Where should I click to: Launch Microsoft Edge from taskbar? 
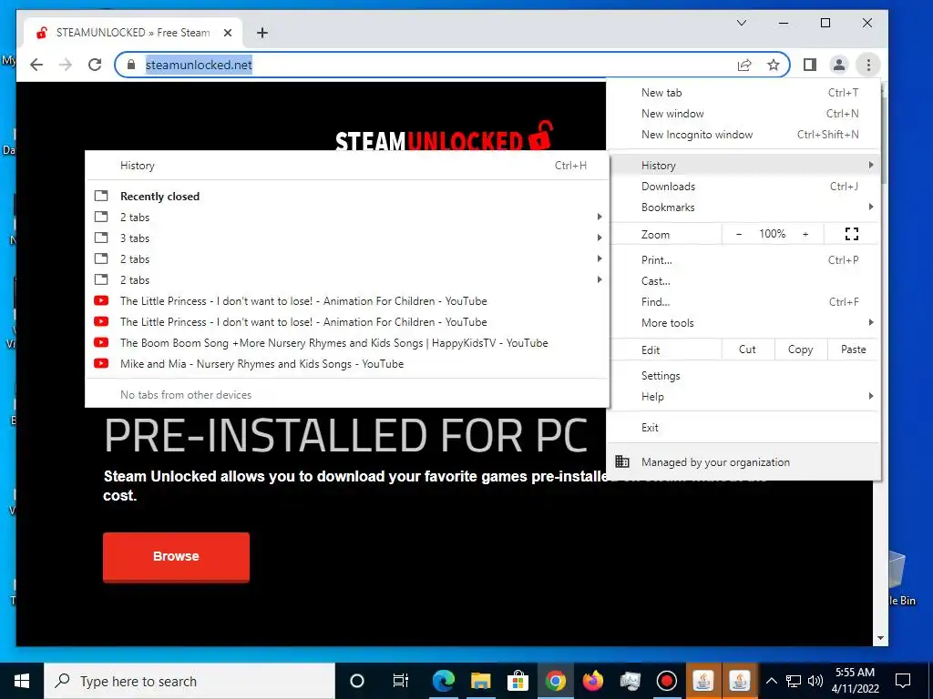[444, 681]
